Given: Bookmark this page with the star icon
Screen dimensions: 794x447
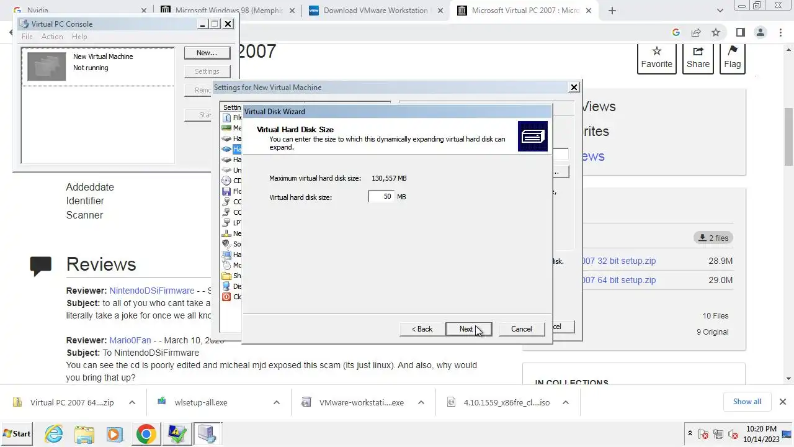Looking at the screenshot, I should (x=716, y=32).
